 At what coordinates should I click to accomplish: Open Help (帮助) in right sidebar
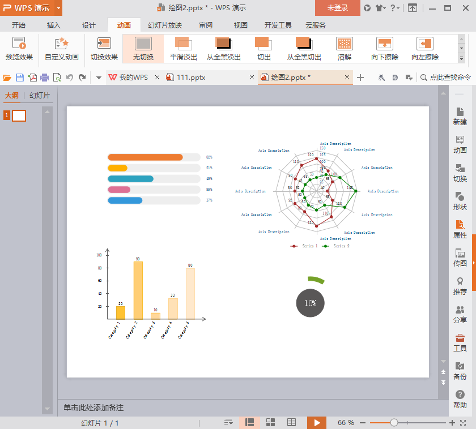pyautogui.click(x=460, y=399)
